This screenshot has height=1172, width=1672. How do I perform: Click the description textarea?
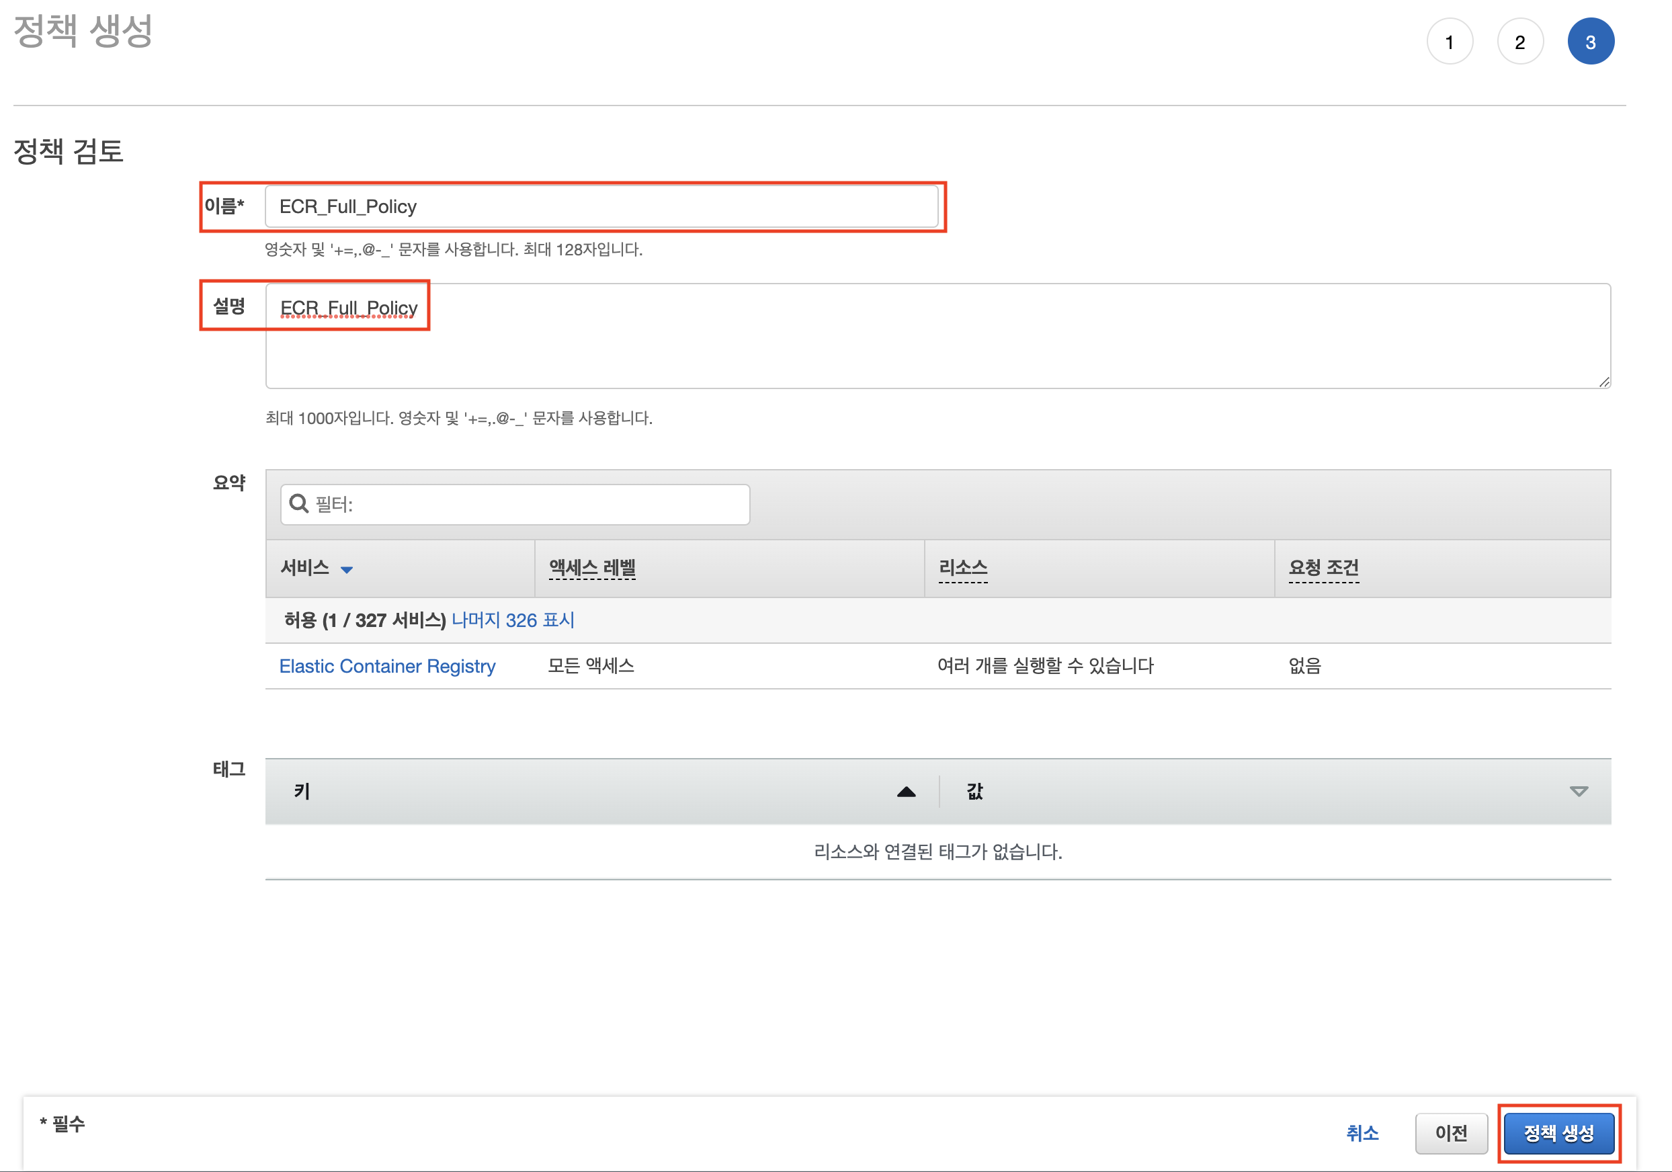pyautogui.click(x=938, y=336)
